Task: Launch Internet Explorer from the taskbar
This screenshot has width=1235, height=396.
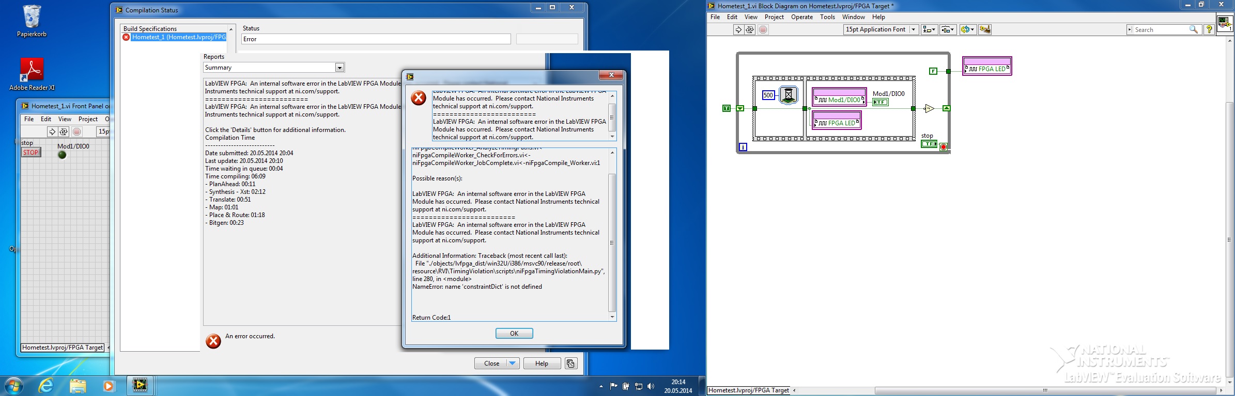Action: [x=46, y=385]
